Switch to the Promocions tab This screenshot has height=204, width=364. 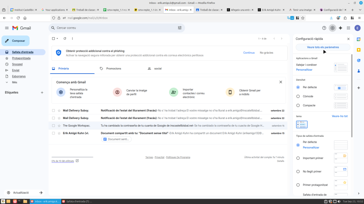click(113, 68)
